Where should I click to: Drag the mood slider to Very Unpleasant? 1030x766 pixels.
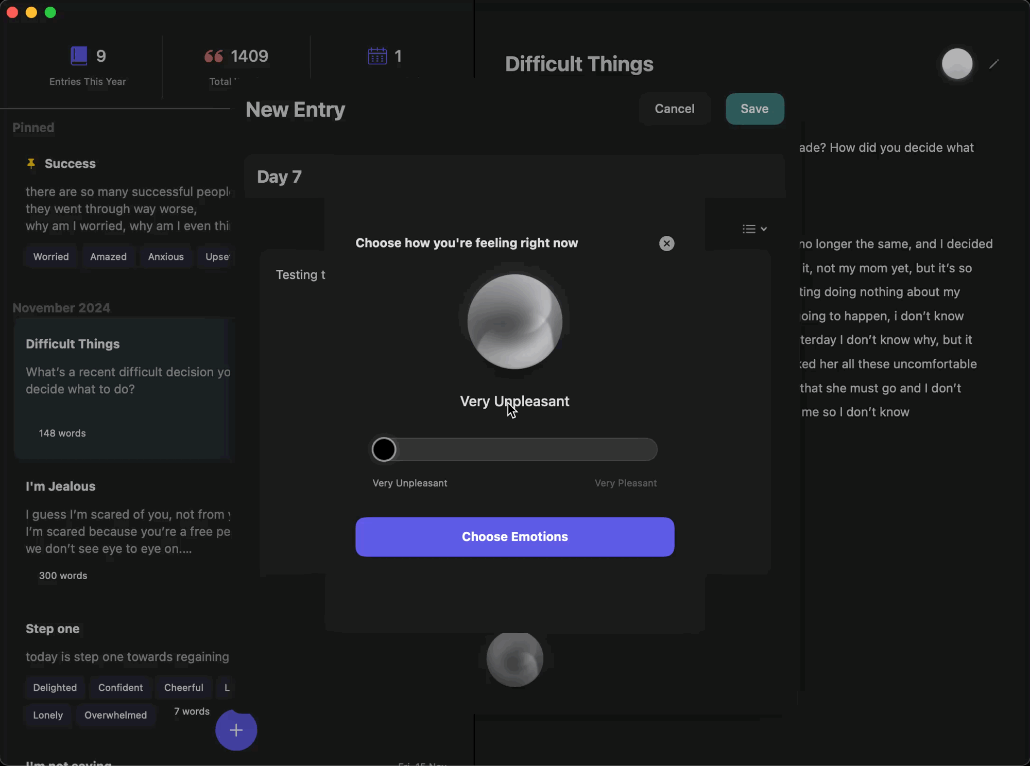(x=385, y=449)
